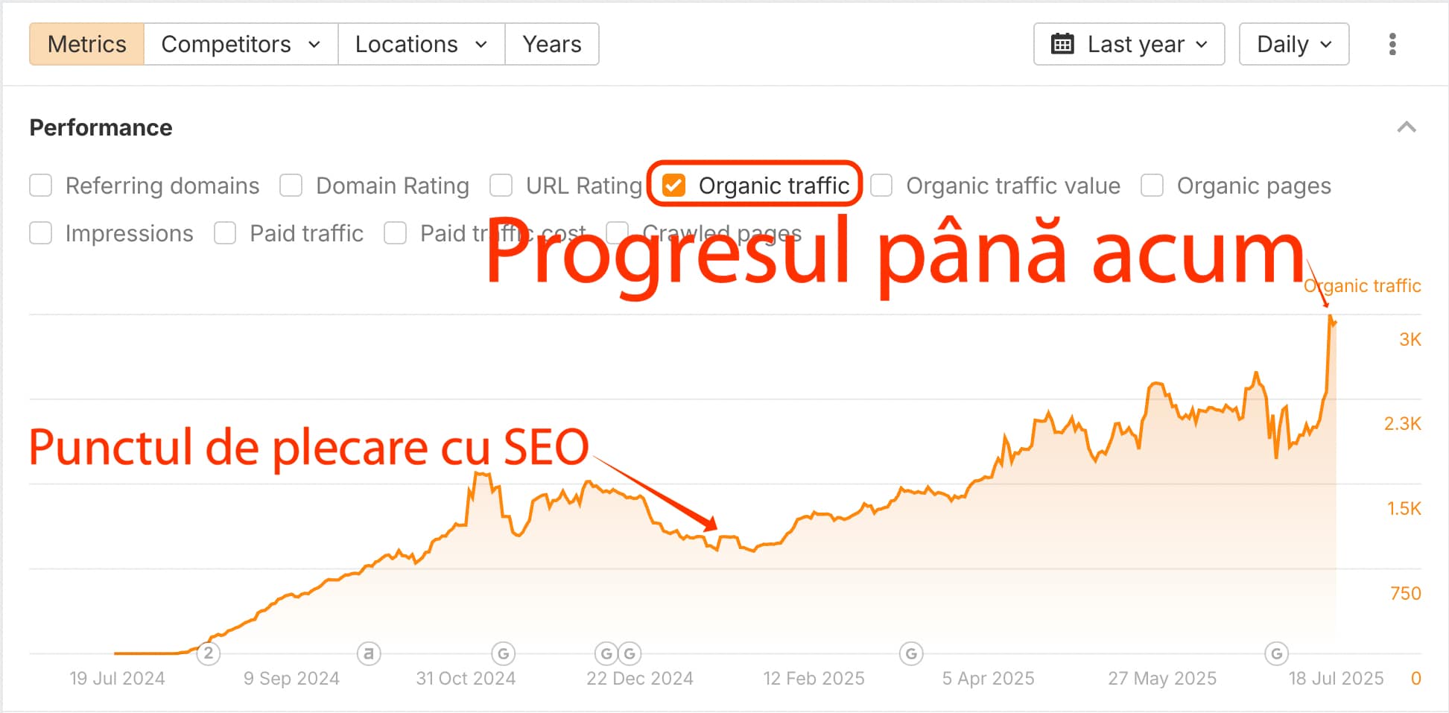Open the Competitors dropdown
The height and width of the screenshot is (713, 1449).
tap(240, 44)
